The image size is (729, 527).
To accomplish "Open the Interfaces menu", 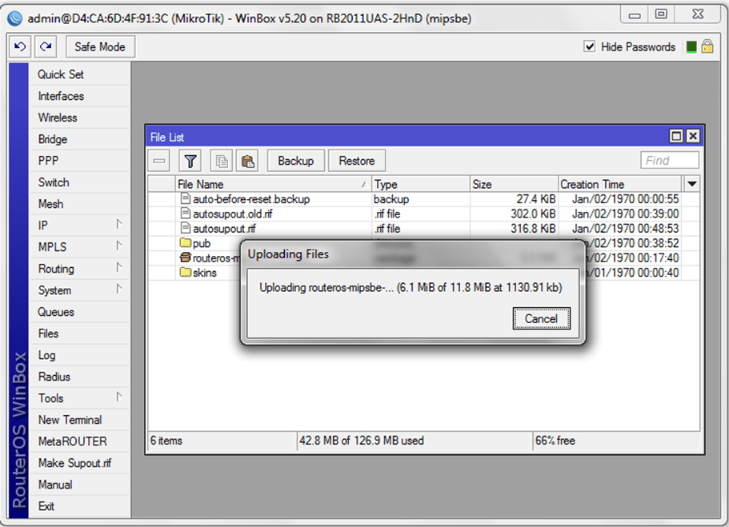I will [79, 96].
